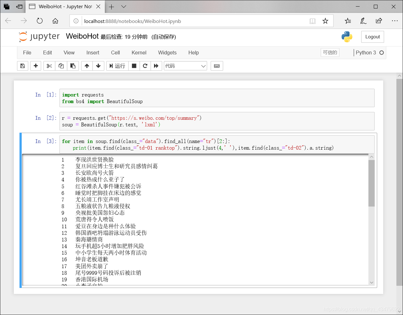403x315 pixels.
Task: Click the requests.get code cell
Action: click(x=217, y=121)
